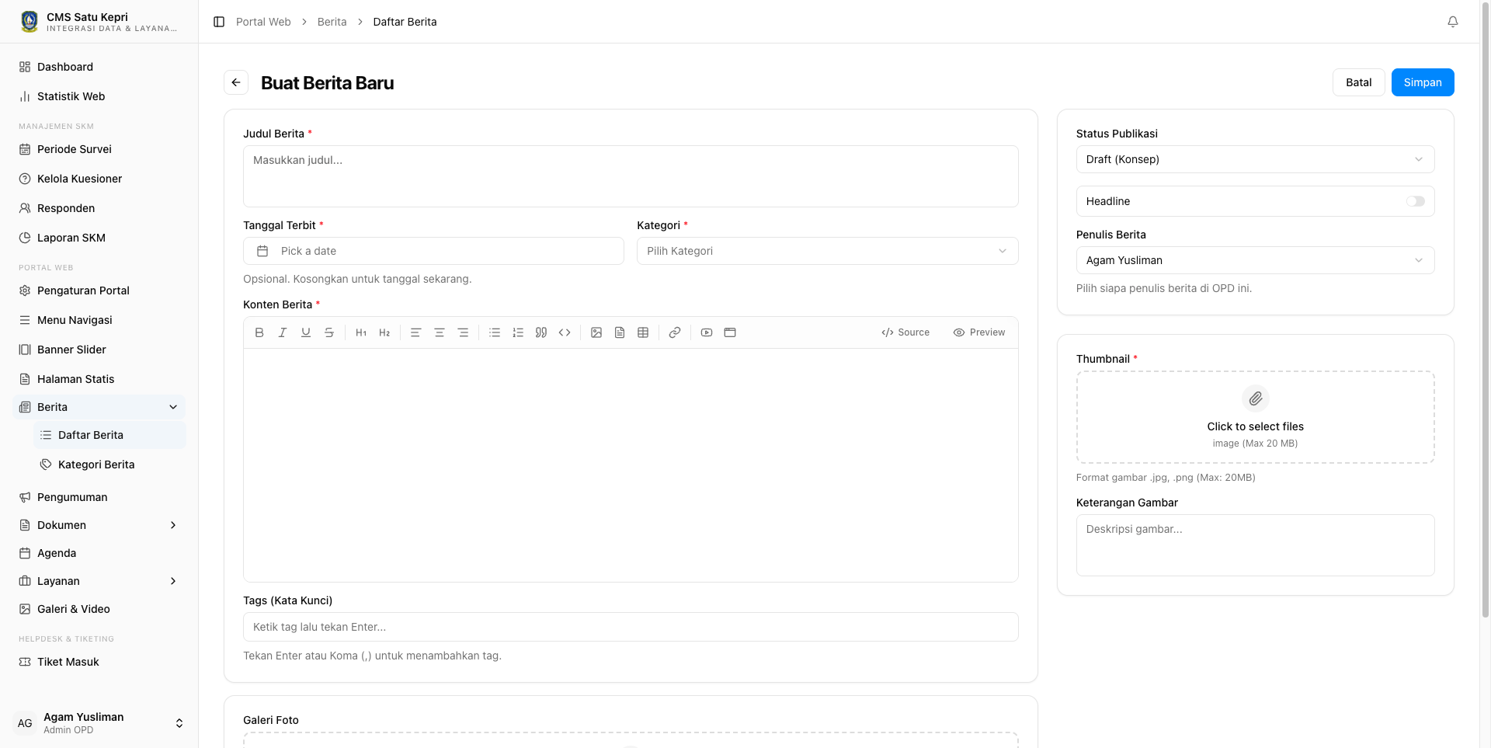Open Tiket Masuk in sidebar
Viewport: 1491px width, 748px height.
point(99,662)
